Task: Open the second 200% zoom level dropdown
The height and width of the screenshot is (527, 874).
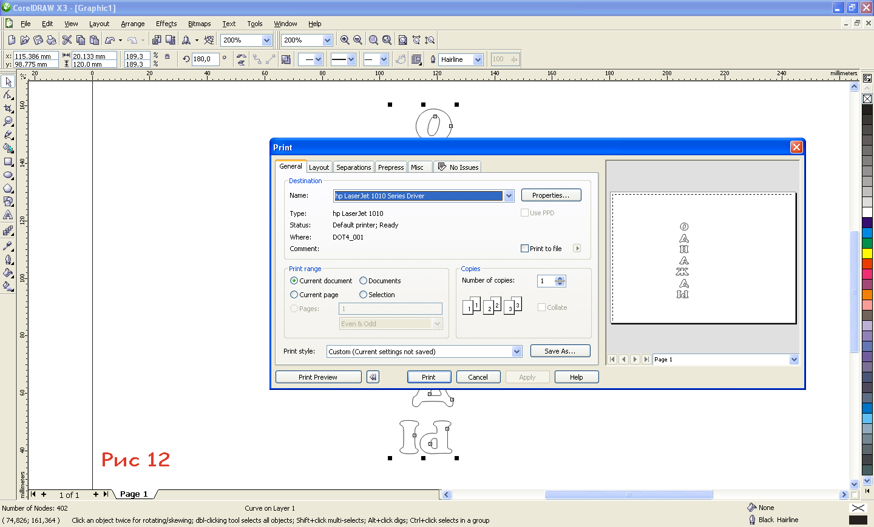Action: (x=327, y=40)
